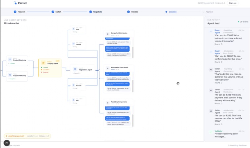
Task: Sign out of the Pactum account
Action: tap(233, 3)
